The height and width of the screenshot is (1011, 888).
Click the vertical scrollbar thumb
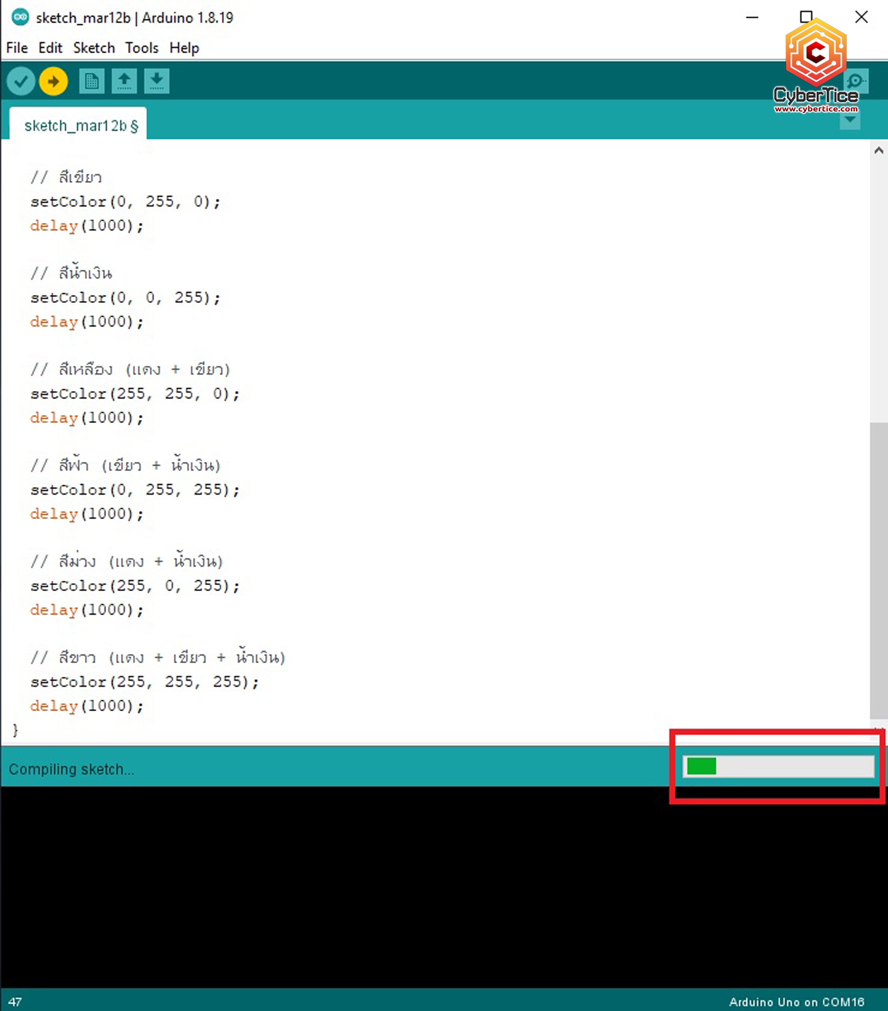coord(879,568)
